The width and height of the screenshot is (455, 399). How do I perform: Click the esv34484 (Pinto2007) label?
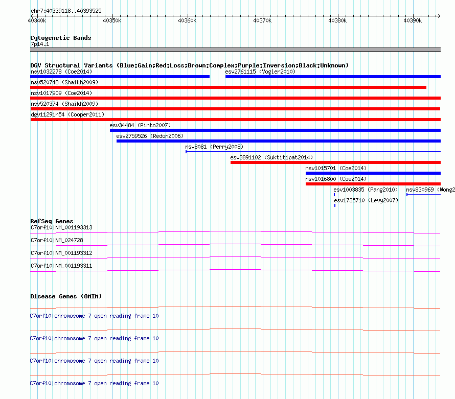point(140,125)
